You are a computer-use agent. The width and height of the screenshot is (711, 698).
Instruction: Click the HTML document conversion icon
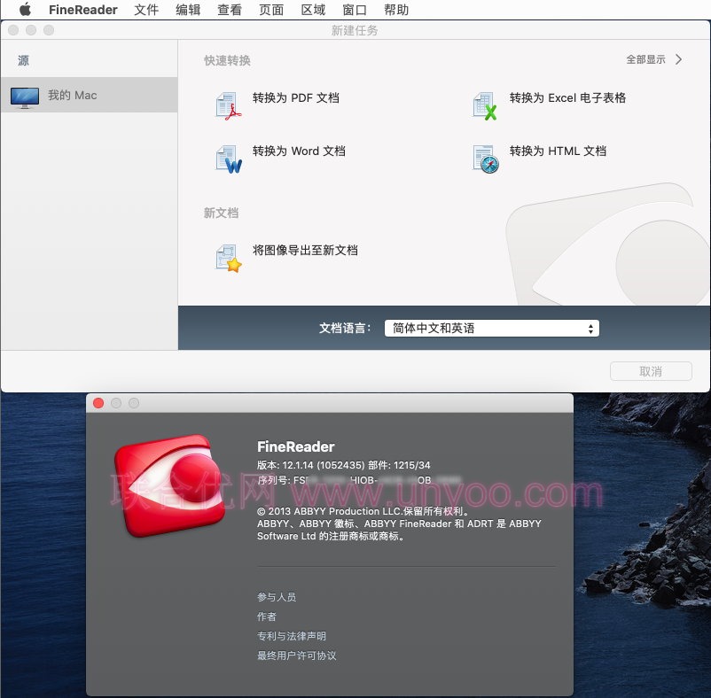[x=486, y=159]
